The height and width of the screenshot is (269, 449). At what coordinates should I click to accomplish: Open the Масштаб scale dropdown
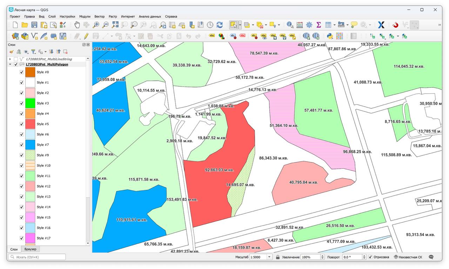tap(269, 257)
